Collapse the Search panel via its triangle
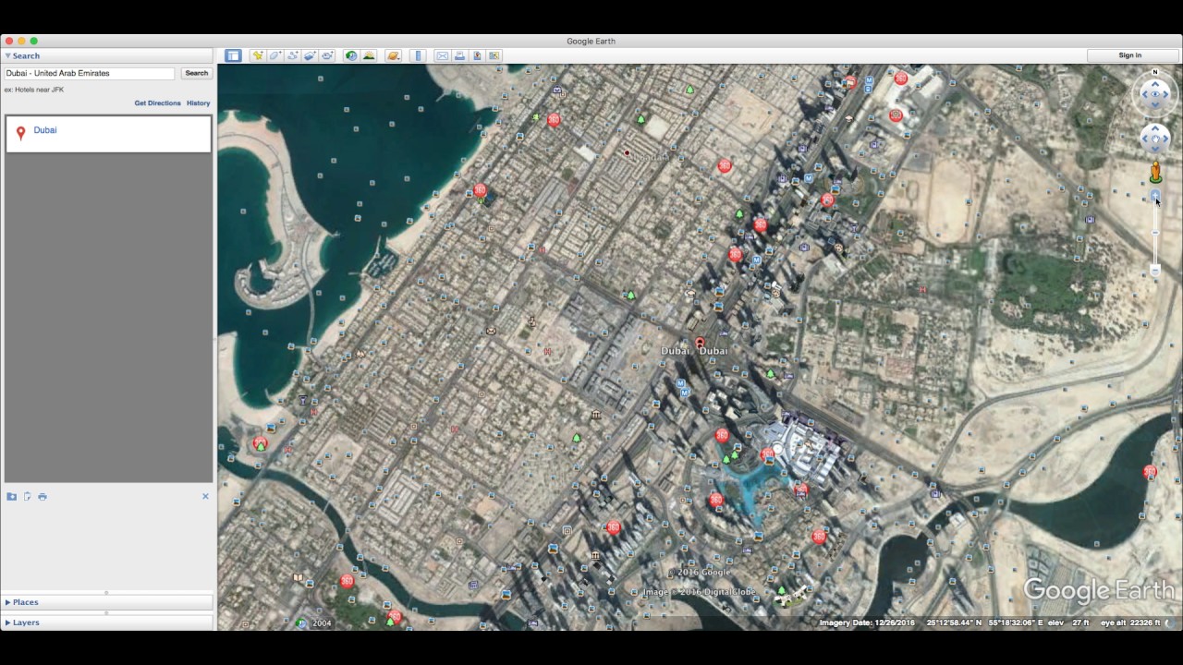 (9, 55)
